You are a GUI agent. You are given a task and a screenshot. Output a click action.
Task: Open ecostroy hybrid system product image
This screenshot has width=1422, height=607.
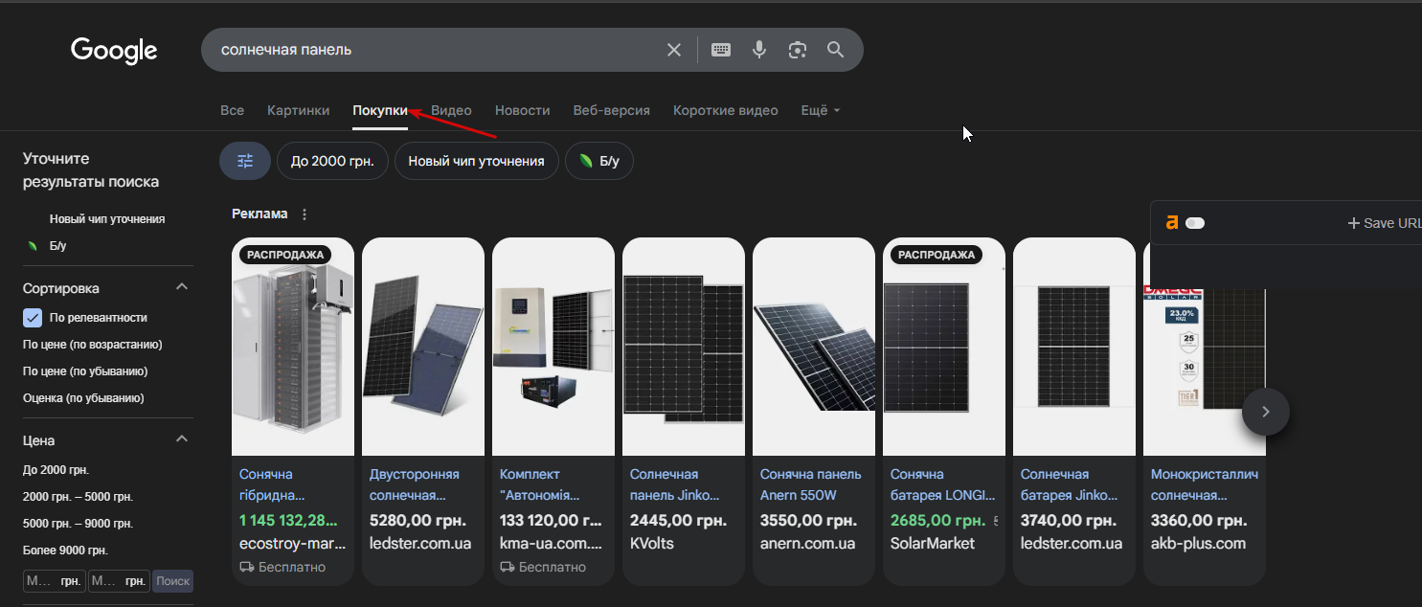click(x=293, y=347)
